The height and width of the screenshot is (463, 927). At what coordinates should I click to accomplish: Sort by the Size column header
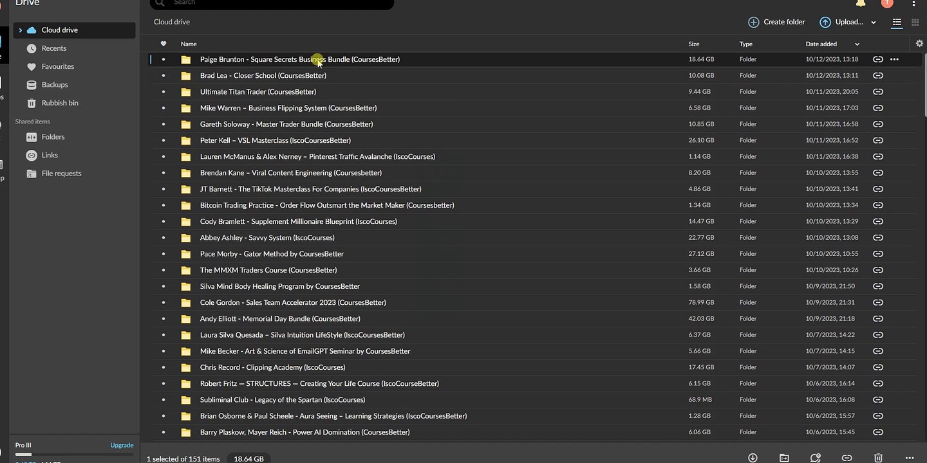click(694, 44)
